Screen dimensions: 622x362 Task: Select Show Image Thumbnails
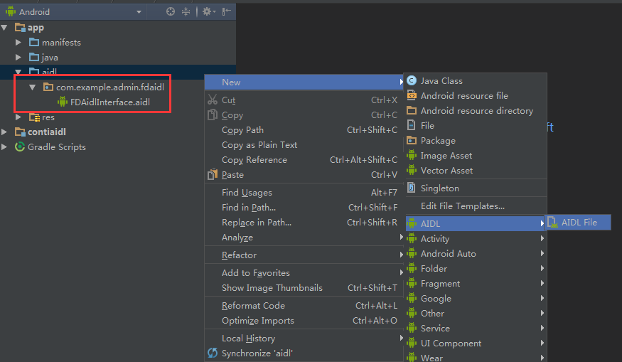[304, 288]
